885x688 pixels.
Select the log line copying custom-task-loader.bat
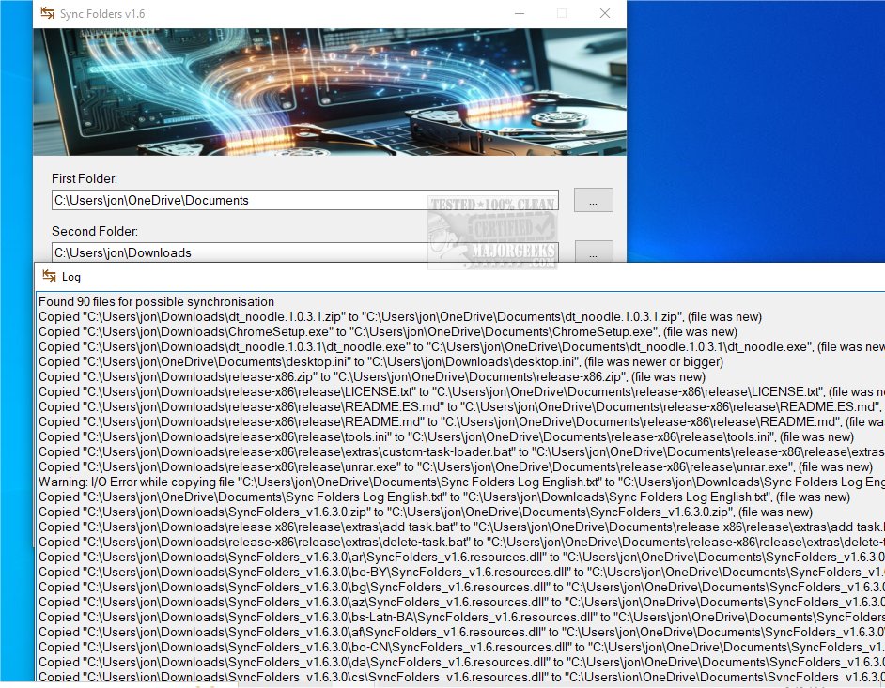[461, 451]
